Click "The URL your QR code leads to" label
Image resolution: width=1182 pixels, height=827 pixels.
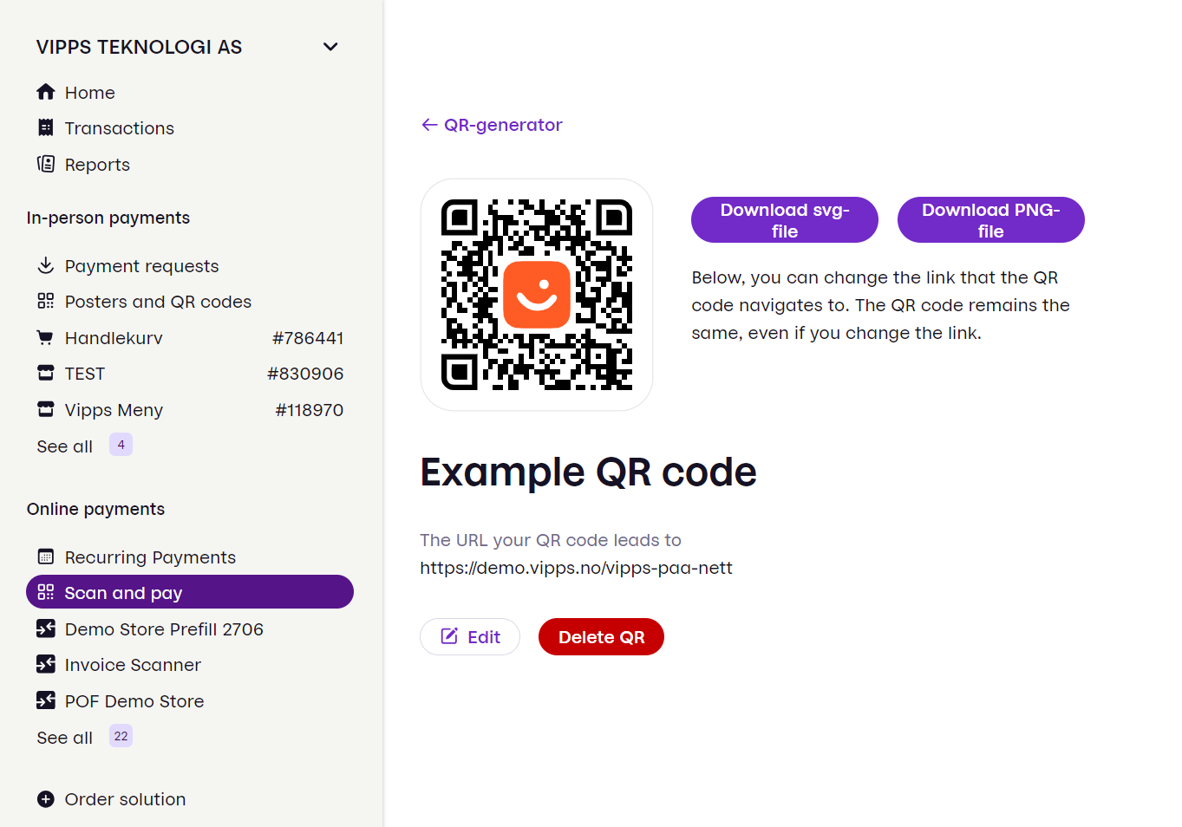tap(551, 540)
